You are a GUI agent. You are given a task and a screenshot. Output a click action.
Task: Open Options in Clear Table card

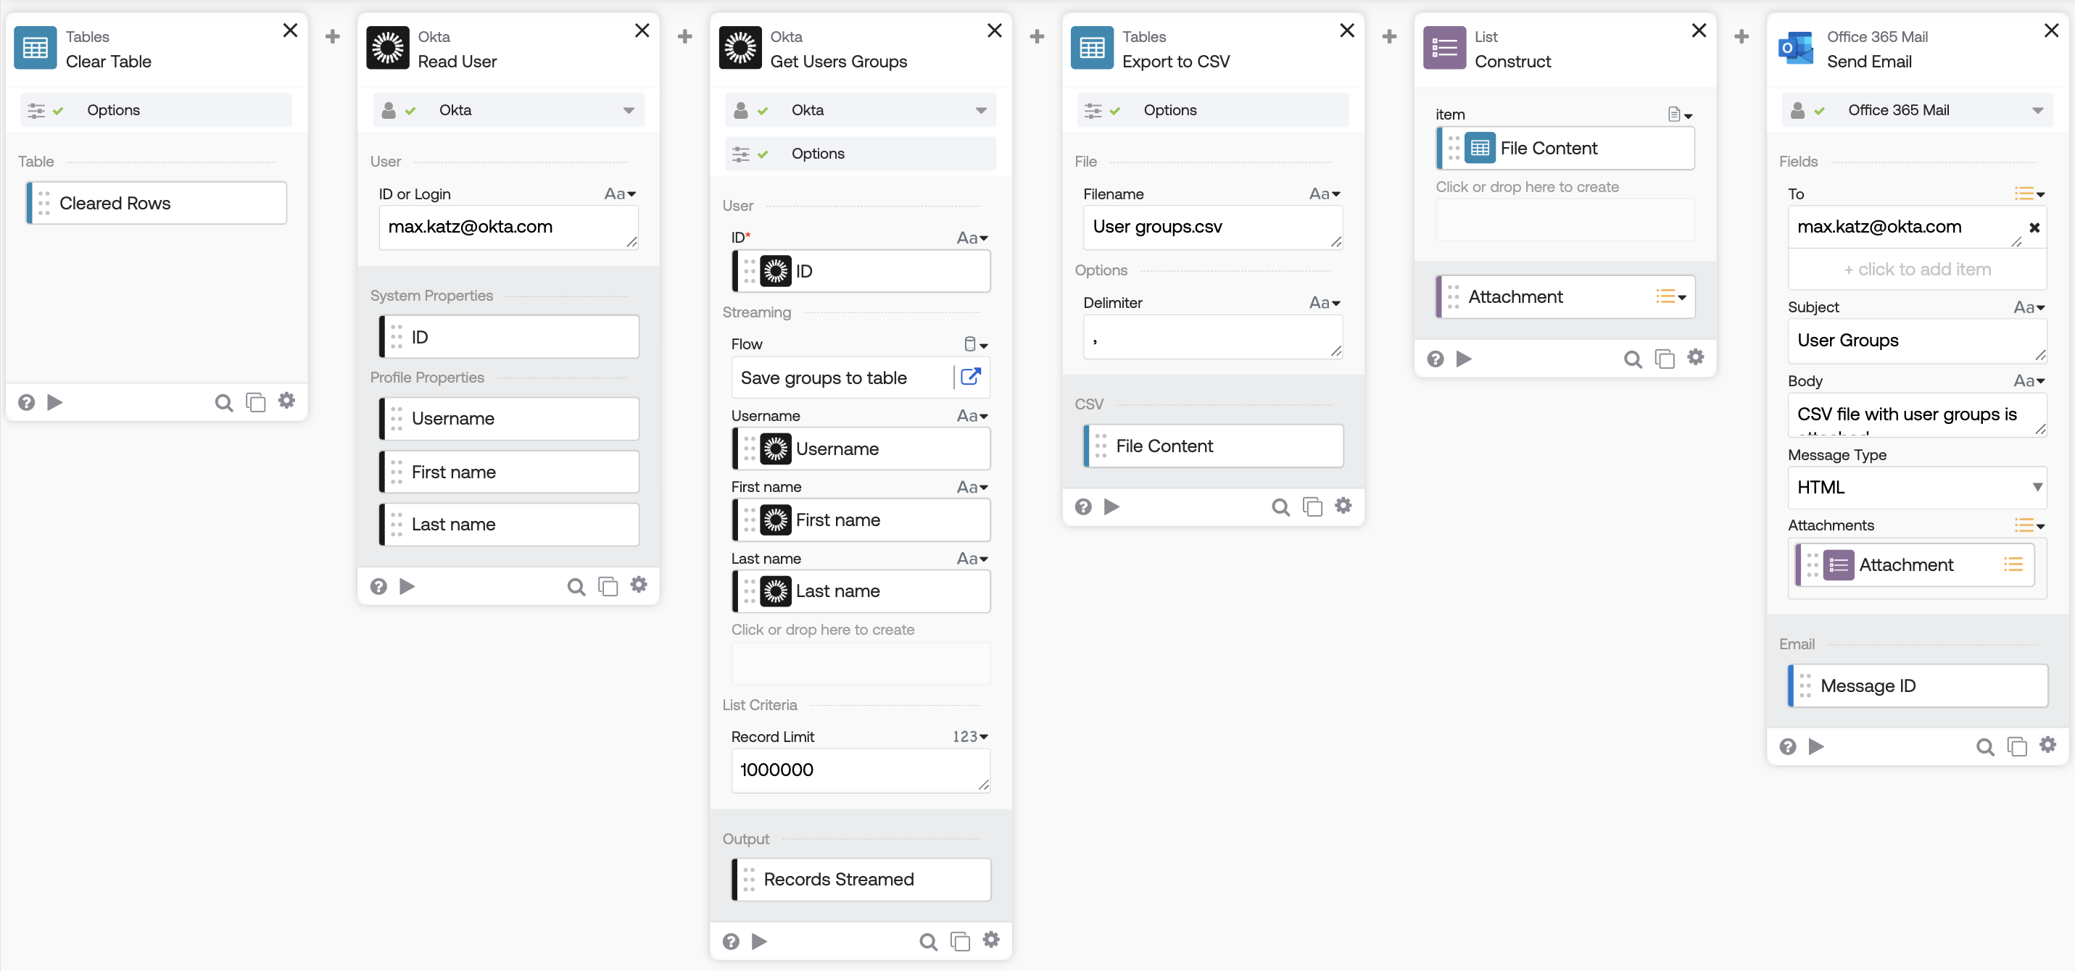click(x=113, y=110)
